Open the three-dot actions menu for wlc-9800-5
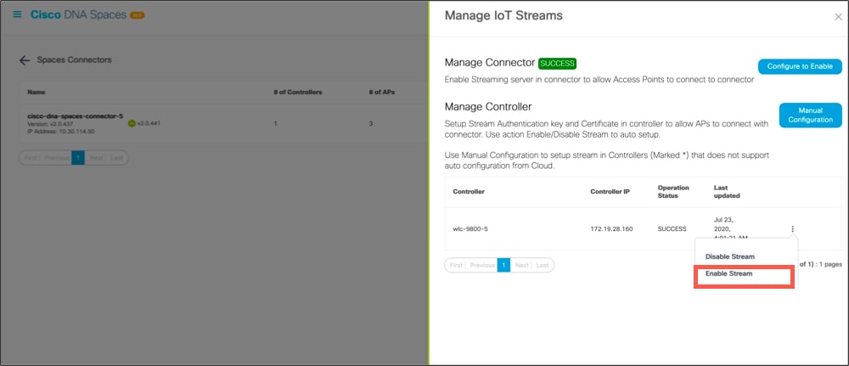 coord(793,229)
